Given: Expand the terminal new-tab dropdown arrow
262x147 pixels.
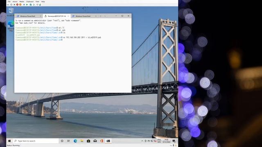Looking at the screenshot, I should click(x=105, y=16).
